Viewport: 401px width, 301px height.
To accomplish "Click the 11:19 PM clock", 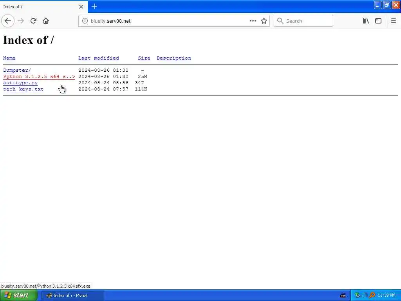I will [387, 296].
